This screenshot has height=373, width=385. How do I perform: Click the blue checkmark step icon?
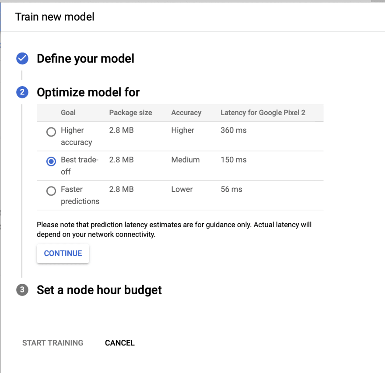pyautogui.click(x=22, y=59)
